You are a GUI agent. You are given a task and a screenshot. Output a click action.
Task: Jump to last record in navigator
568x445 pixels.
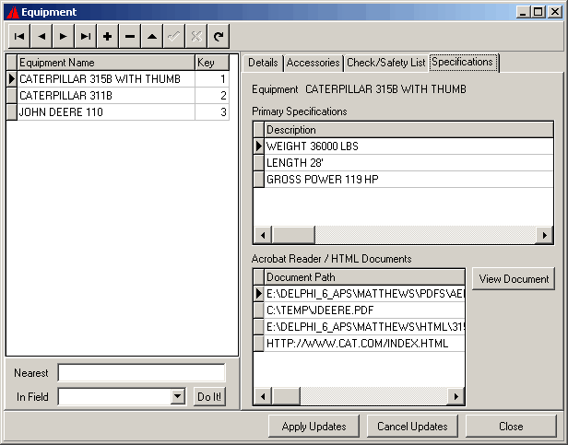click(x=86, y=36)
